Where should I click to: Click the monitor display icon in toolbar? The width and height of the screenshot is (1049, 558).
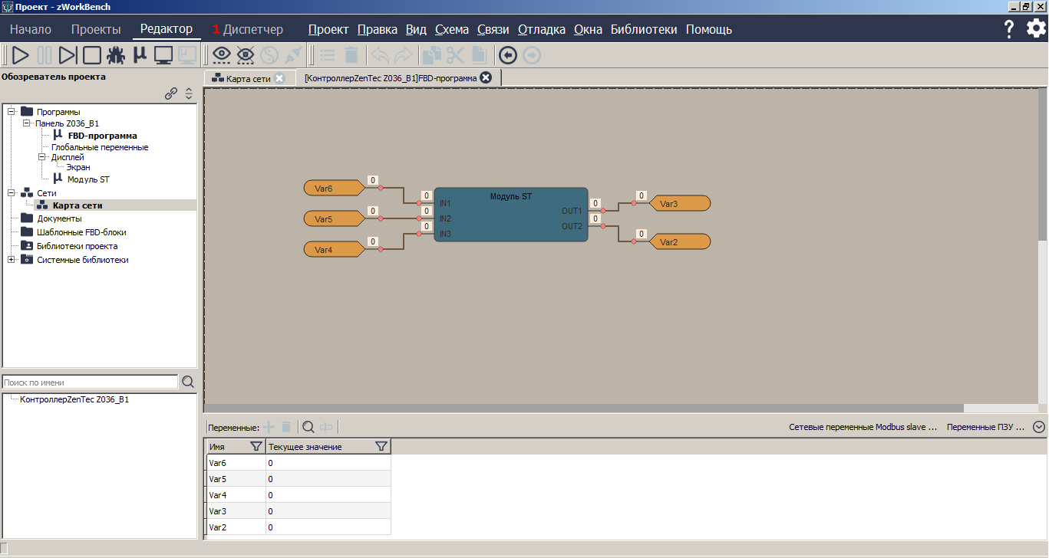point(163,55)
